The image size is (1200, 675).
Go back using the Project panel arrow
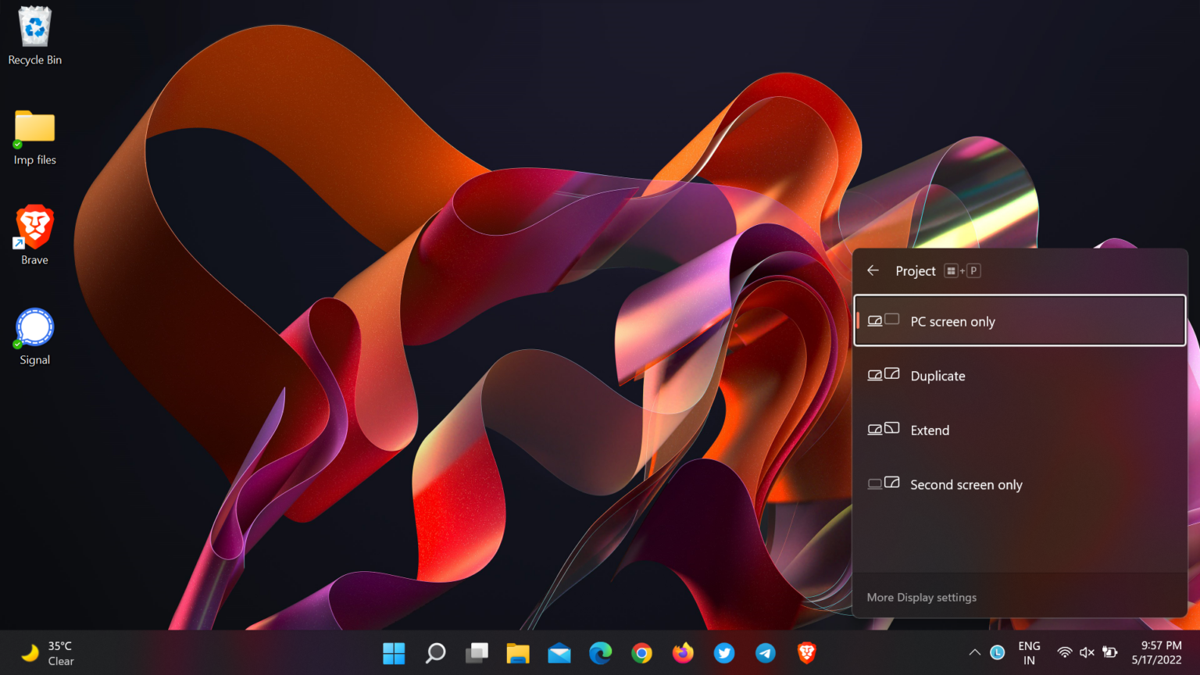[873, 270]
